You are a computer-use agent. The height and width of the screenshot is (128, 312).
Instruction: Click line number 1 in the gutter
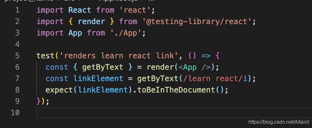point(17,10)
